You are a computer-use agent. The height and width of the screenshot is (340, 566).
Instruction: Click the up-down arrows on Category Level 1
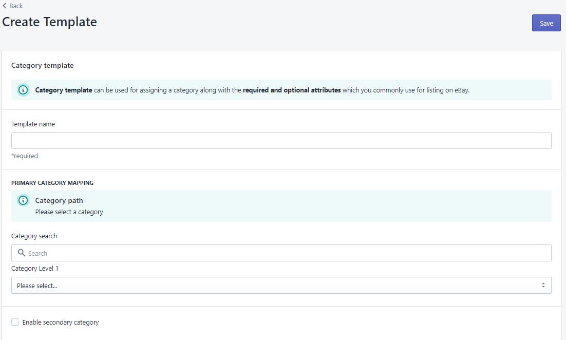tap(543, 285)
